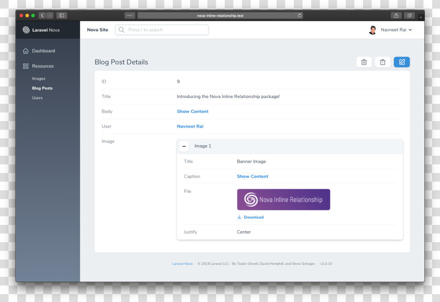Image resolution: width=440 pixels, height=302 pixels.
Task: Click the Nova Inline Relationship banner thumbnail
Action: [x=283, y=199]
